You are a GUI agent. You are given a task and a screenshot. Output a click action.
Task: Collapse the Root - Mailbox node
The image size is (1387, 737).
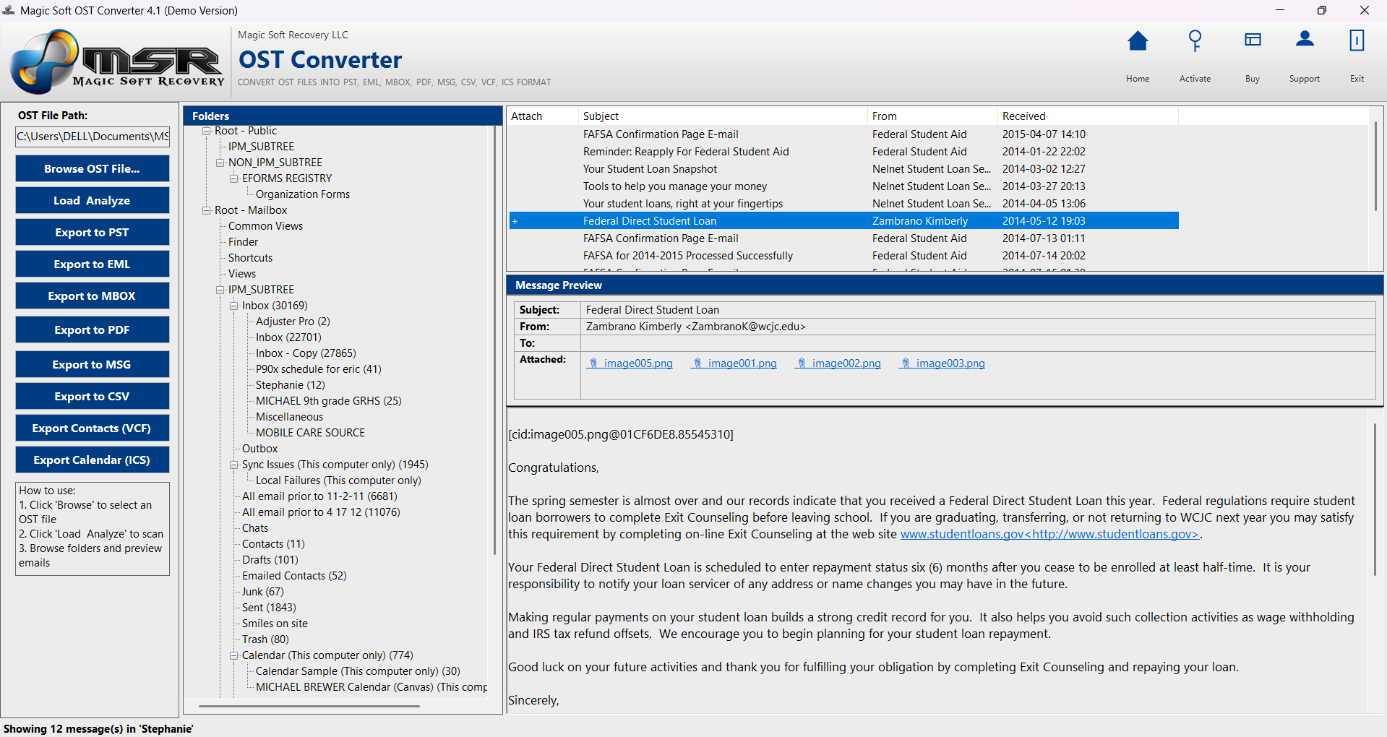(x=207, y=210)
